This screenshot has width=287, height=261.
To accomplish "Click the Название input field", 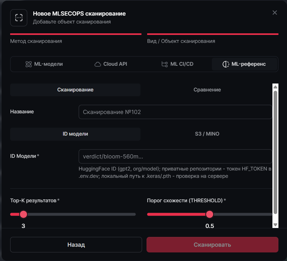I will pyautogui.click(x=175, y=112).
